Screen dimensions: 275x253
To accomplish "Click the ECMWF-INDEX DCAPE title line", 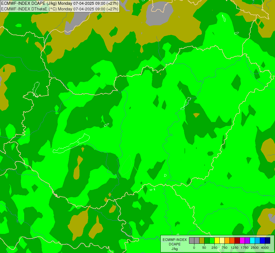I will (60, 3).
